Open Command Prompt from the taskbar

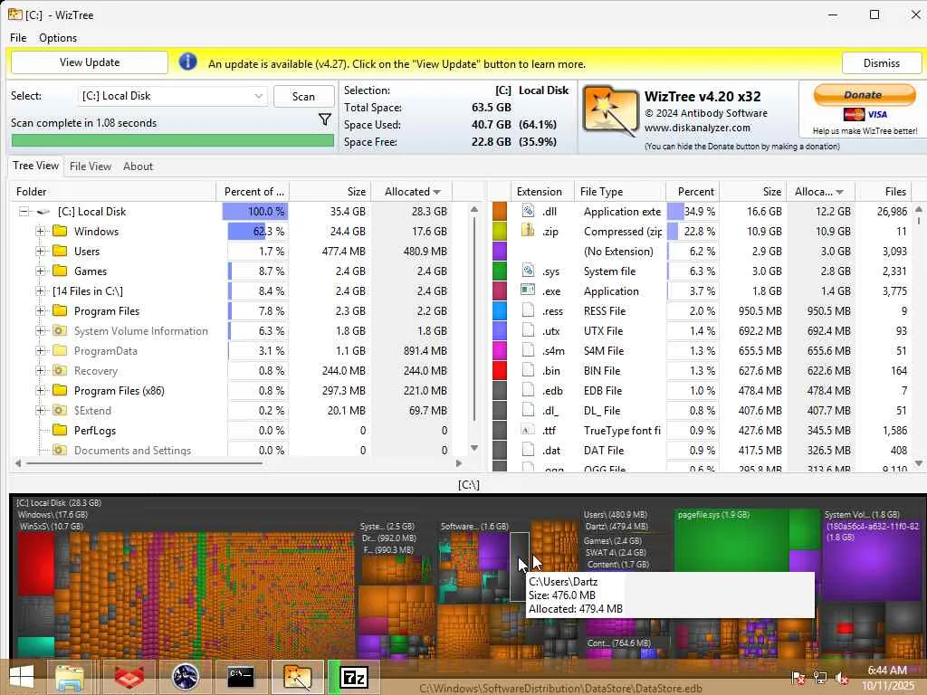click(241, 677)
